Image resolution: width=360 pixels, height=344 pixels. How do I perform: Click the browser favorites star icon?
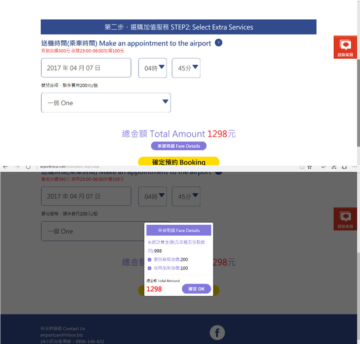[x=310, y=167]
